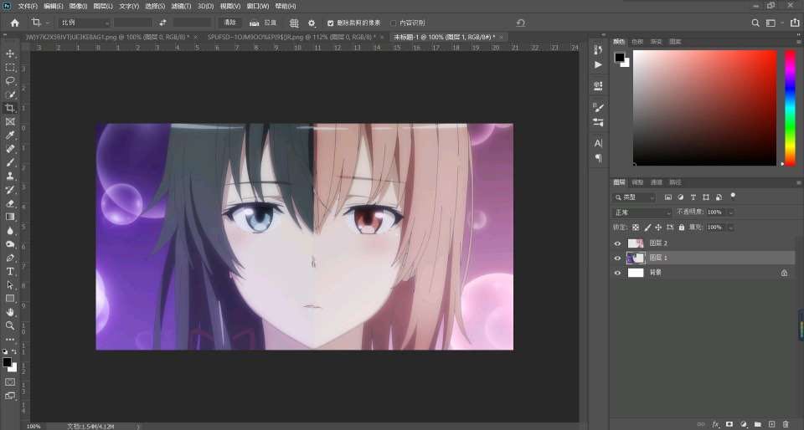Open the Brush Settings panel icon

coord(598,107)
